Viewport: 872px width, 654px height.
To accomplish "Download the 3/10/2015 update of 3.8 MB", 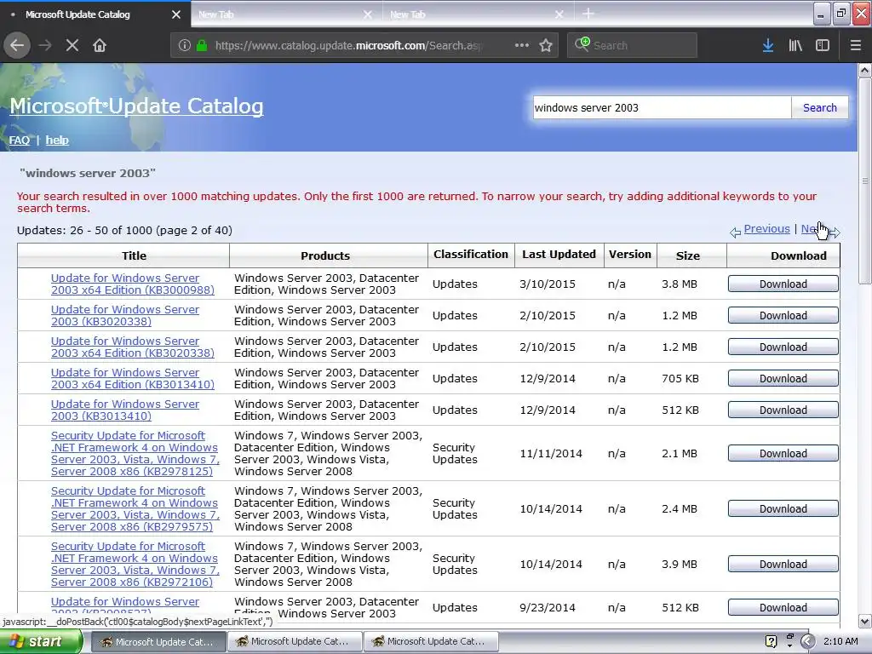I will coord(783,284).
